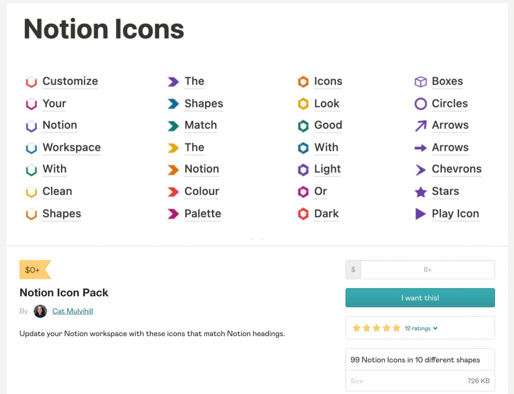
Task: Click the teal Chevrons icon
Action: tap(420, 170)
